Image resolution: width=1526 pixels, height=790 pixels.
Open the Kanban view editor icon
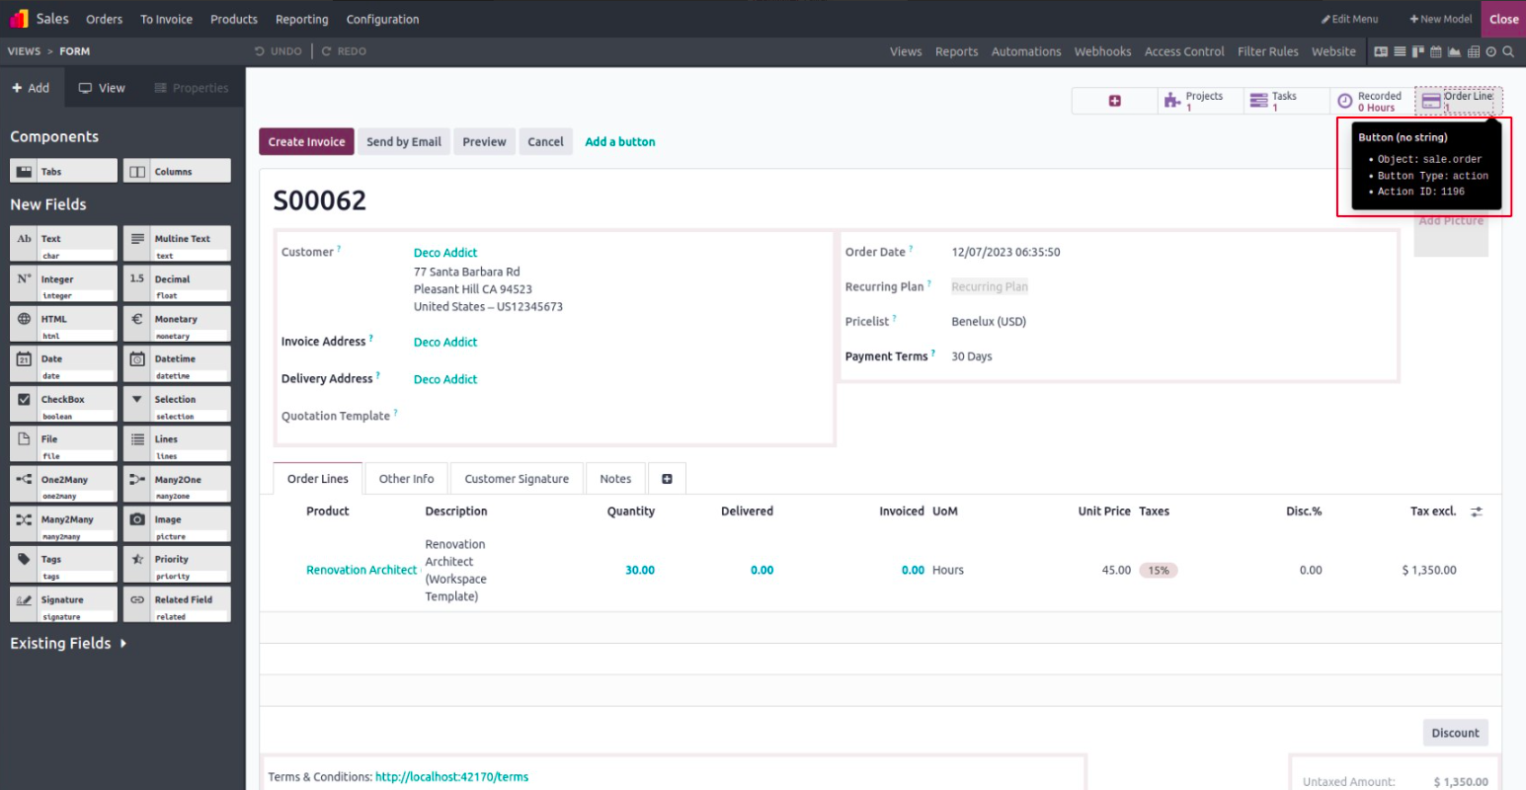coord(1417,51)
